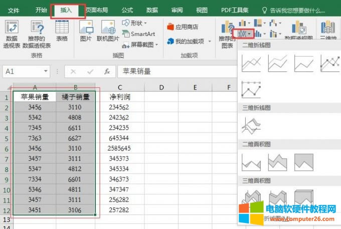The width and height of the screenshot is (341, 229).
Task: Select the basic 2D line chart thumbnail
Action: click(251, 63)
